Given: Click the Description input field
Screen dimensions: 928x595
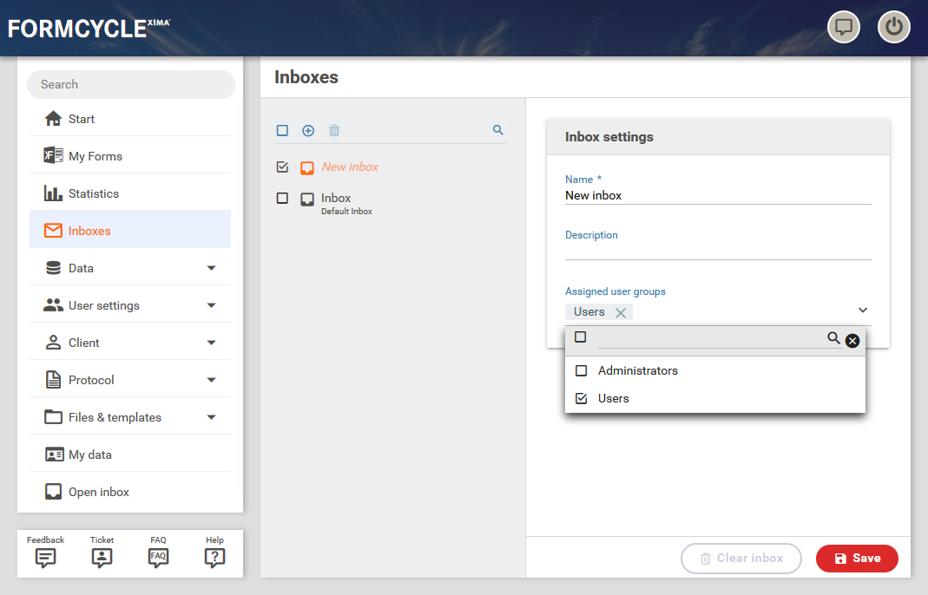Looking at the screenshot, I should (717, 250).
